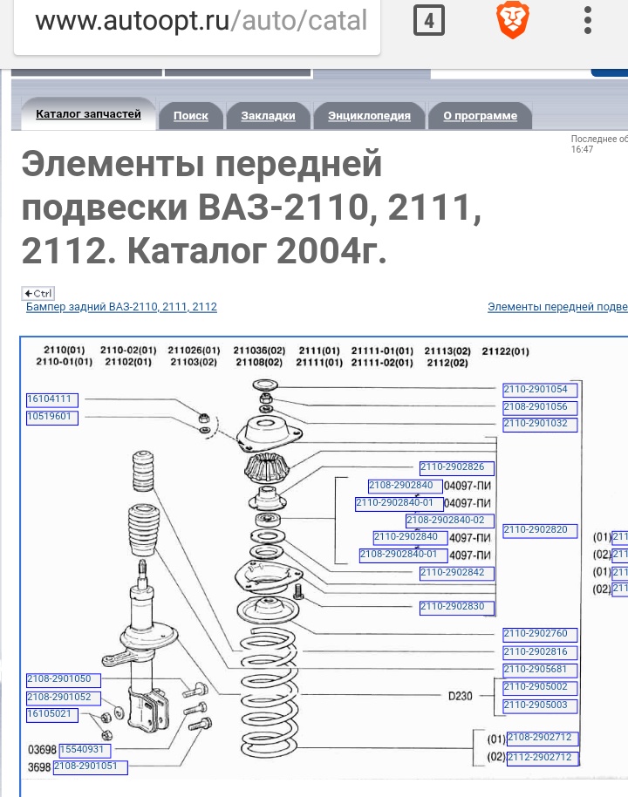628x797 pixels.
Task: Open the Brave shield icon
Action: [509, 21]
